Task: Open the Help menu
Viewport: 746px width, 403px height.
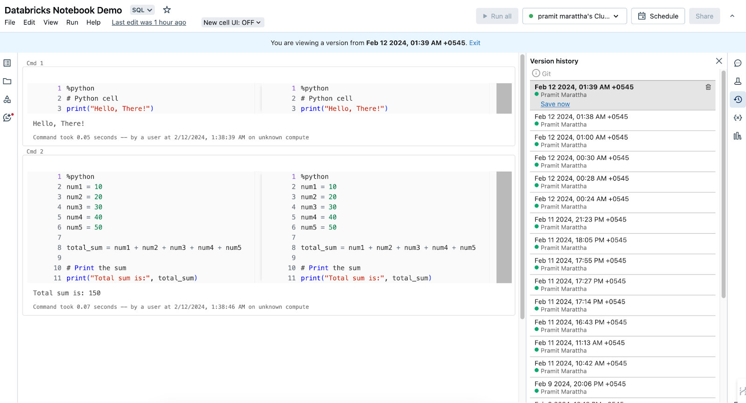Action: click(x=93, y=22)
